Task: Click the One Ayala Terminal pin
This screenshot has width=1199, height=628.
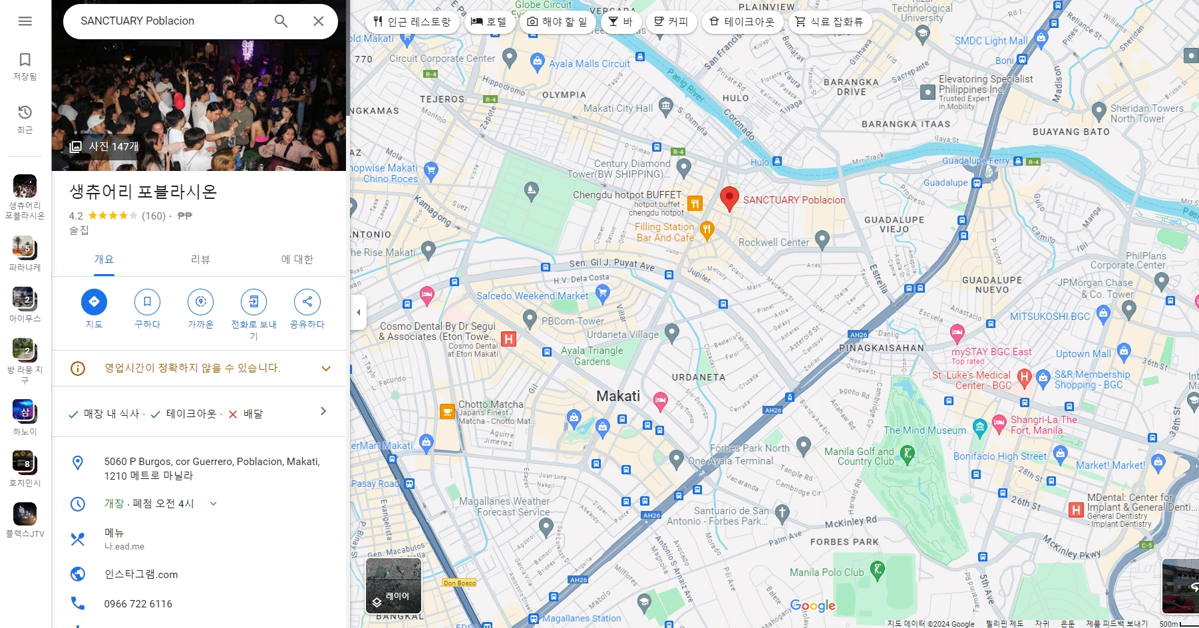Action: [677, 458]
